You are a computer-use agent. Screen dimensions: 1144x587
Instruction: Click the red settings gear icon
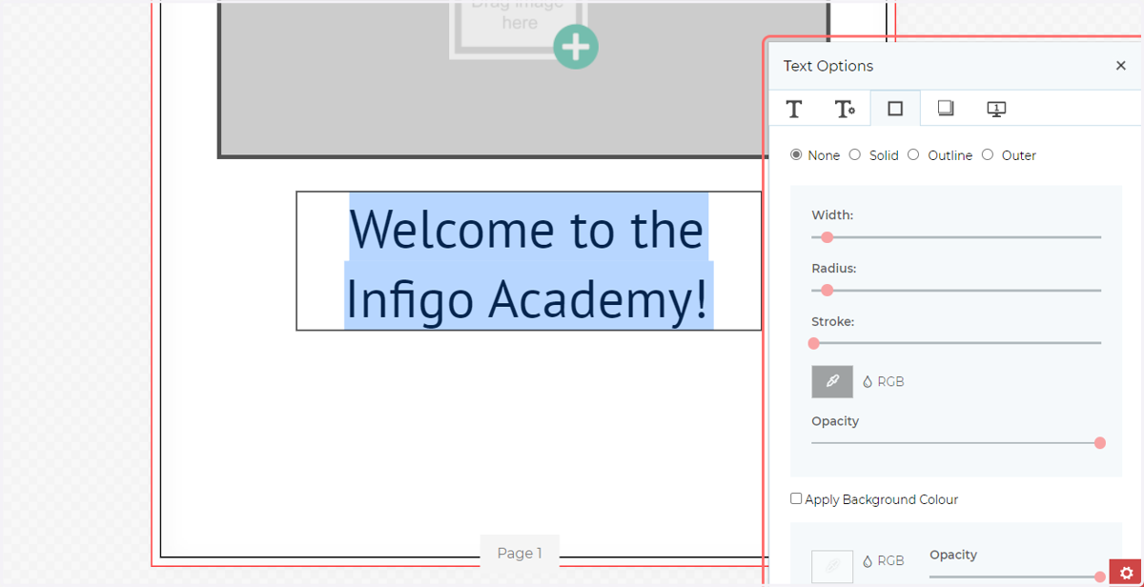point(1126,573)
